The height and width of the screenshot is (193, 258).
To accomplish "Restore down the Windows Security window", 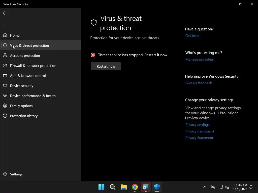I will 240,4.
